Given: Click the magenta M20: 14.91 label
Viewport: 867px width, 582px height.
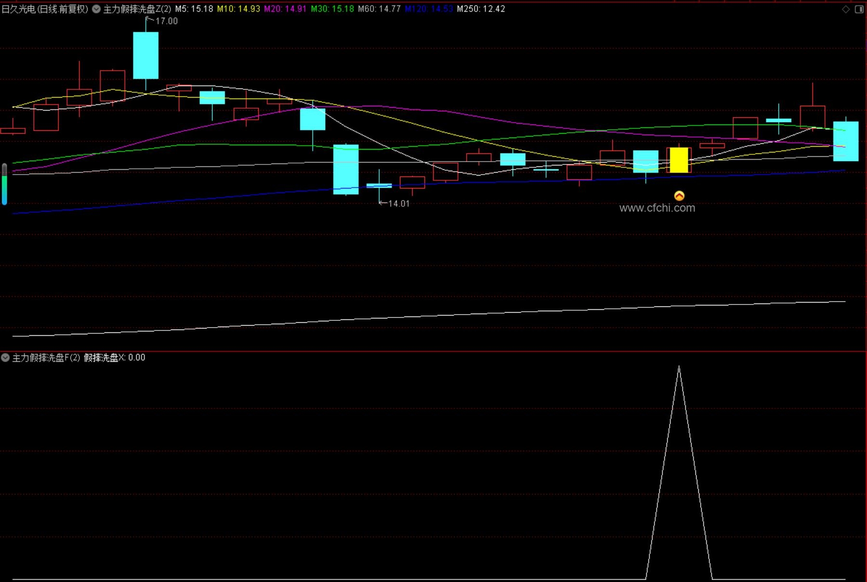Looking at the screenshot, I should point(285,9).
